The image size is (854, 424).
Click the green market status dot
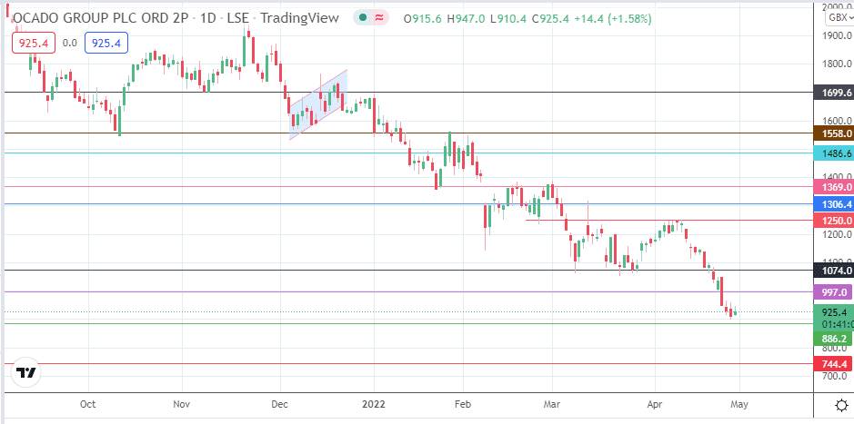[363, 18]
